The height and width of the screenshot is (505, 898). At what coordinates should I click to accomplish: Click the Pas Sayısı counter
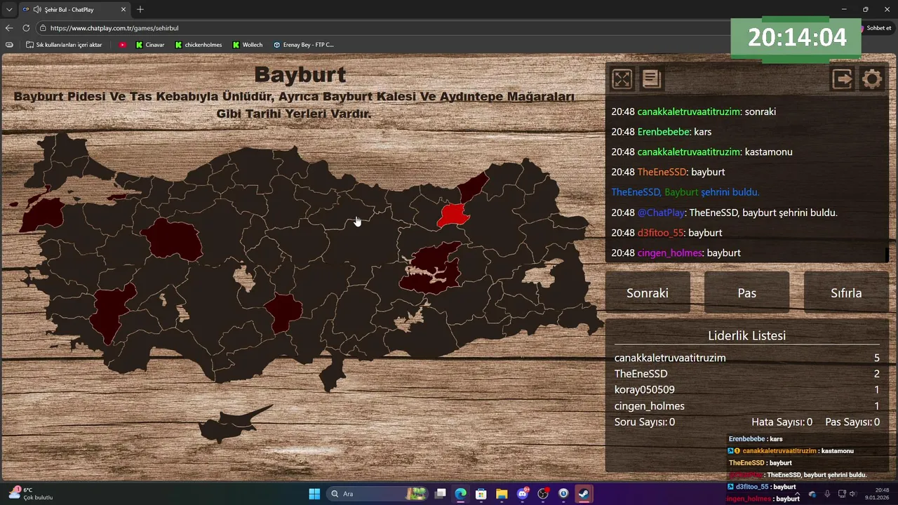point(852,422)
